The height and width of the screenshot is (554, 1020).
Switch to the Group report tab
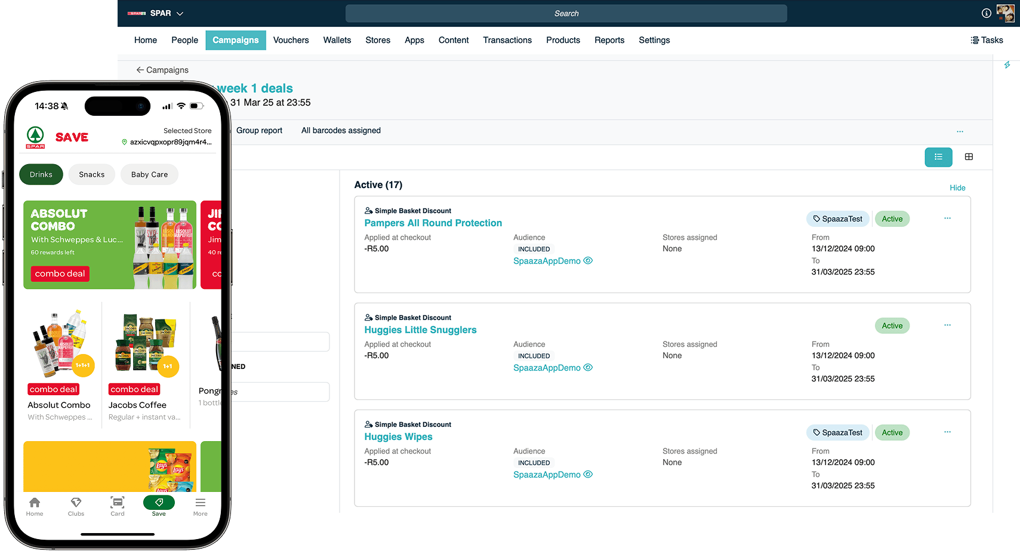[259, 131]
